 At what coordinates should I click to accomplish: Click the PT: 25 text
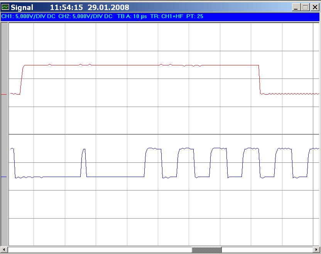195,16
